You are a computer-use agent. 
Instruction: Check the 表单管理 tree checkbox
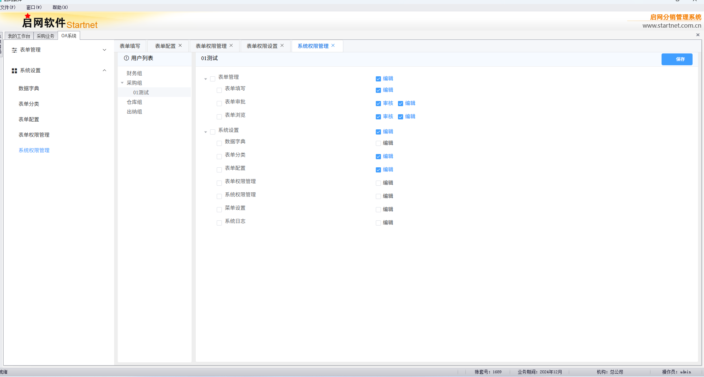coord(213,79)
